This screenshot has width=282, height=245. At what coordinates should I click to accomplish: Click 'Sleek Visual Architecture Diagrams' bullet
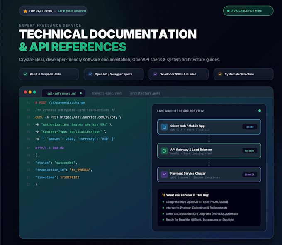(x=202, y=214)
